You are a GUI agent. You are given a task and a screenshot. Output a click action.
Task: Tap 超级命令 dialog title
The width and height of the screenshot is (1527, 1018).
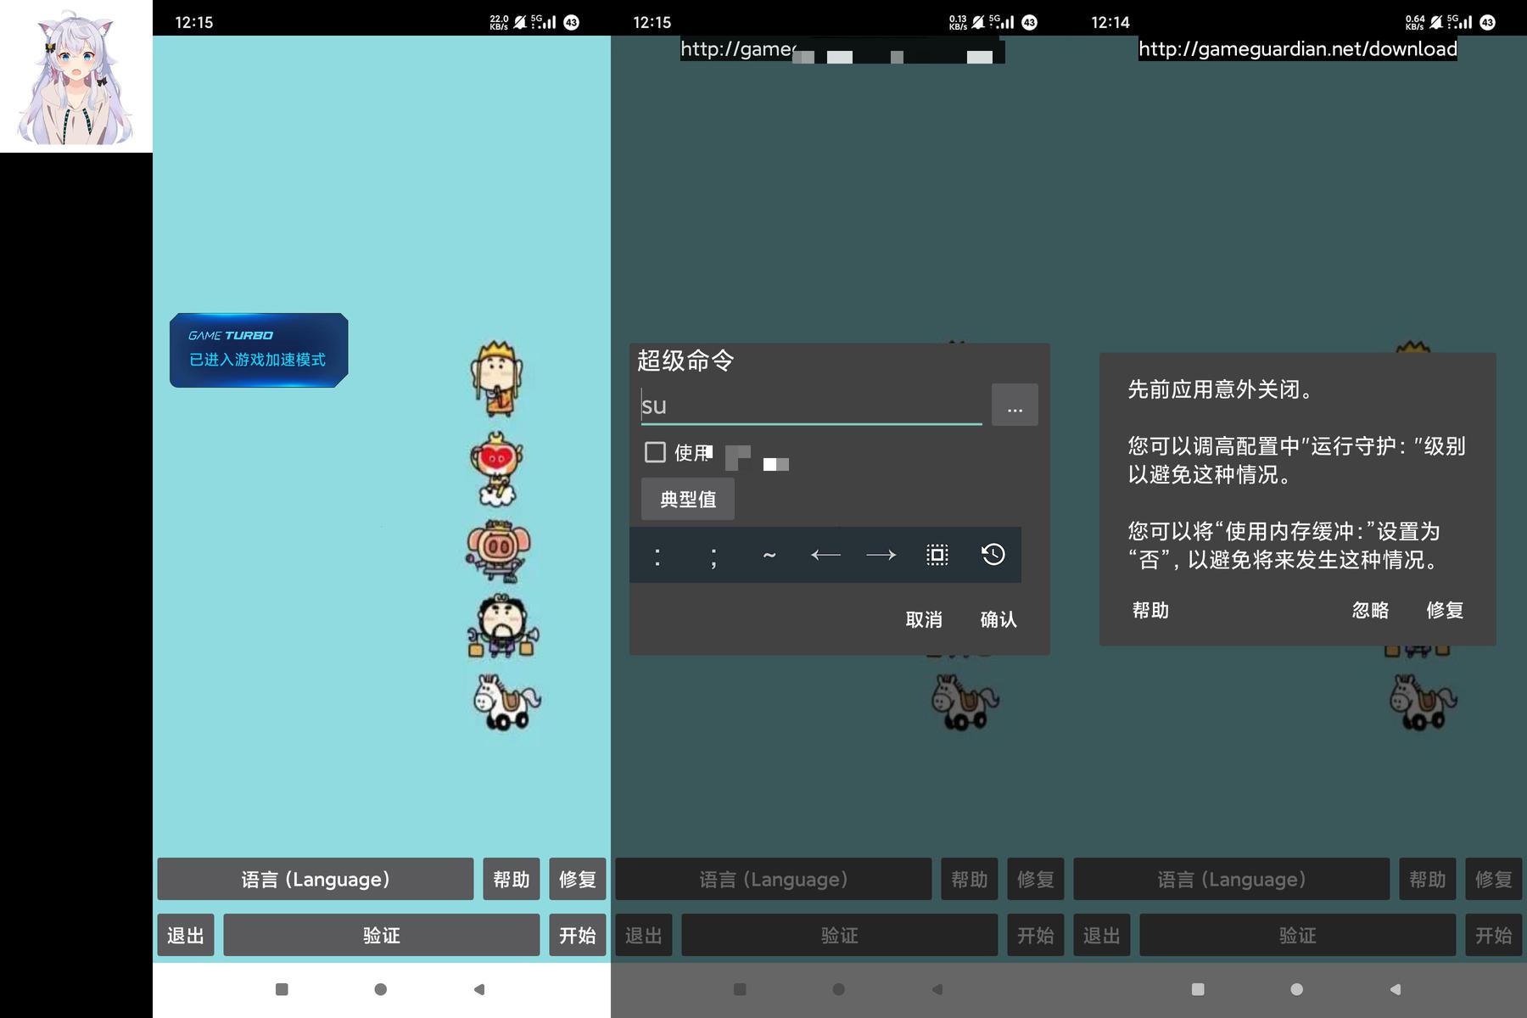click(x=685, y=361)
